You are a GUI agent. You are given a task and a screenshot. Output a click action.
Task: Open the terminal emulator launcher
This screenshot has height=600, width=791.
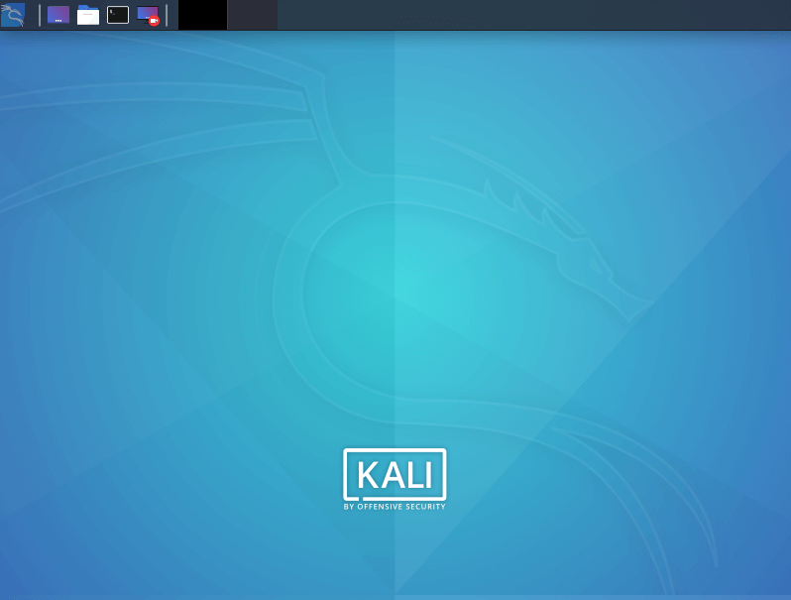(118, 15)
